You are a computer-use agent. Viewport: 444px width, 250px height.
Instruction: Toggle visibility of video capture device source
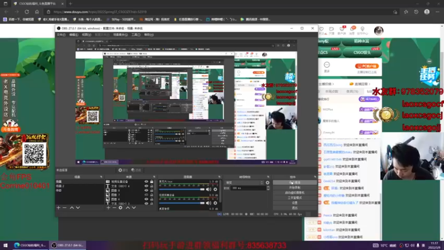pyautogui.click(x=147, y=182)
